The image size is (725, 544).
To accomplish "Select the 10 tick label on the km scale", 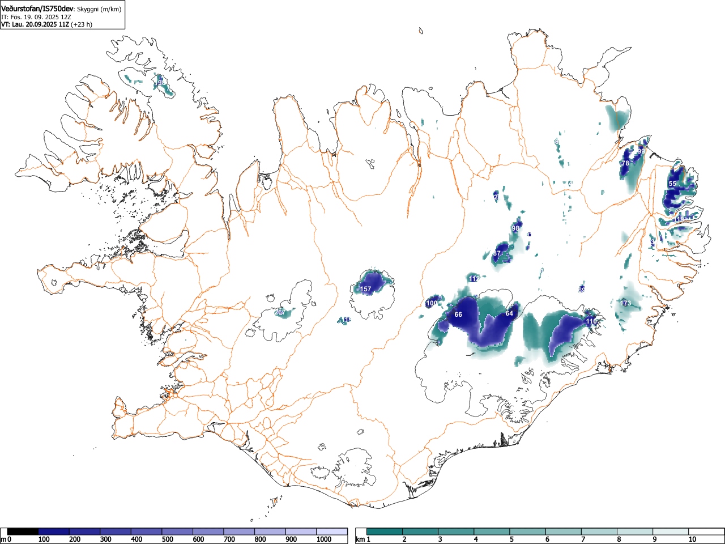I will (692, 539).
